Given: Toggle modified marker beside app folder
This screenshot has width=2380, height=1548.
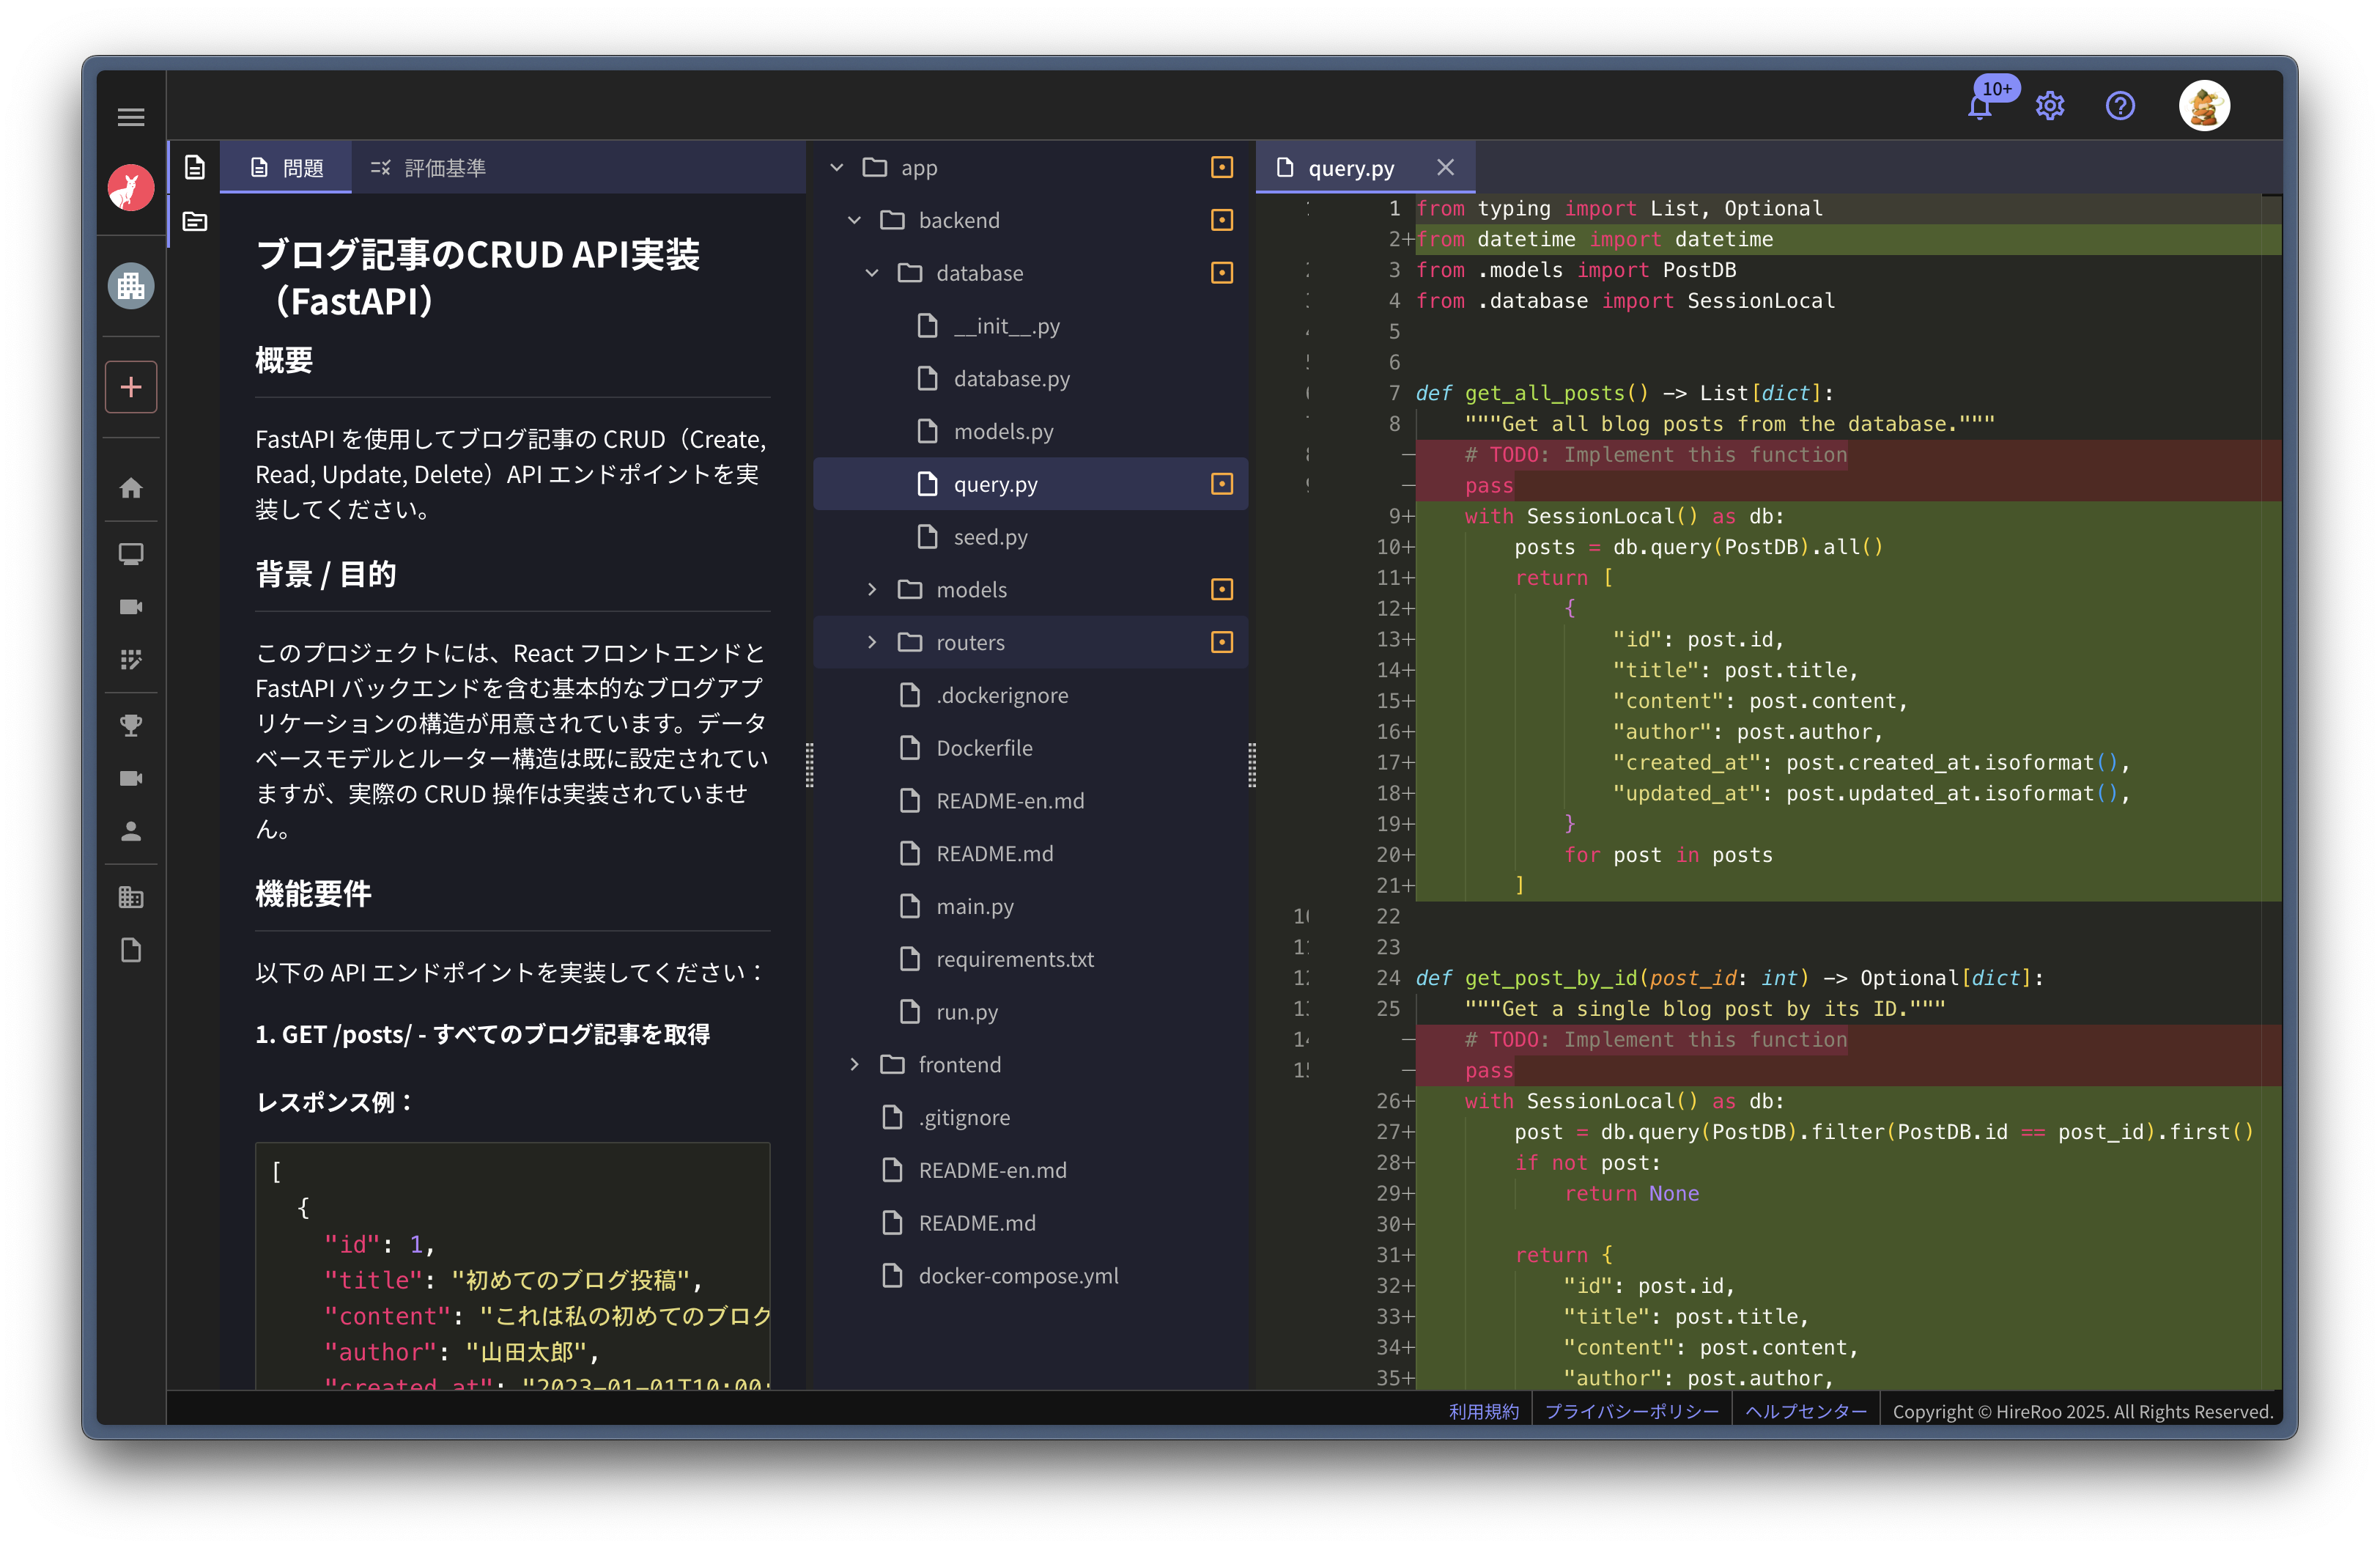Looking at the screenshot, I should click(1221, 167).
